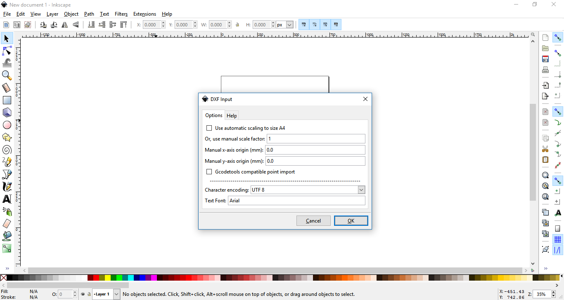Viewport: 564px width, 300px height.
Task: Click the Print document icon
Action: 545,70
